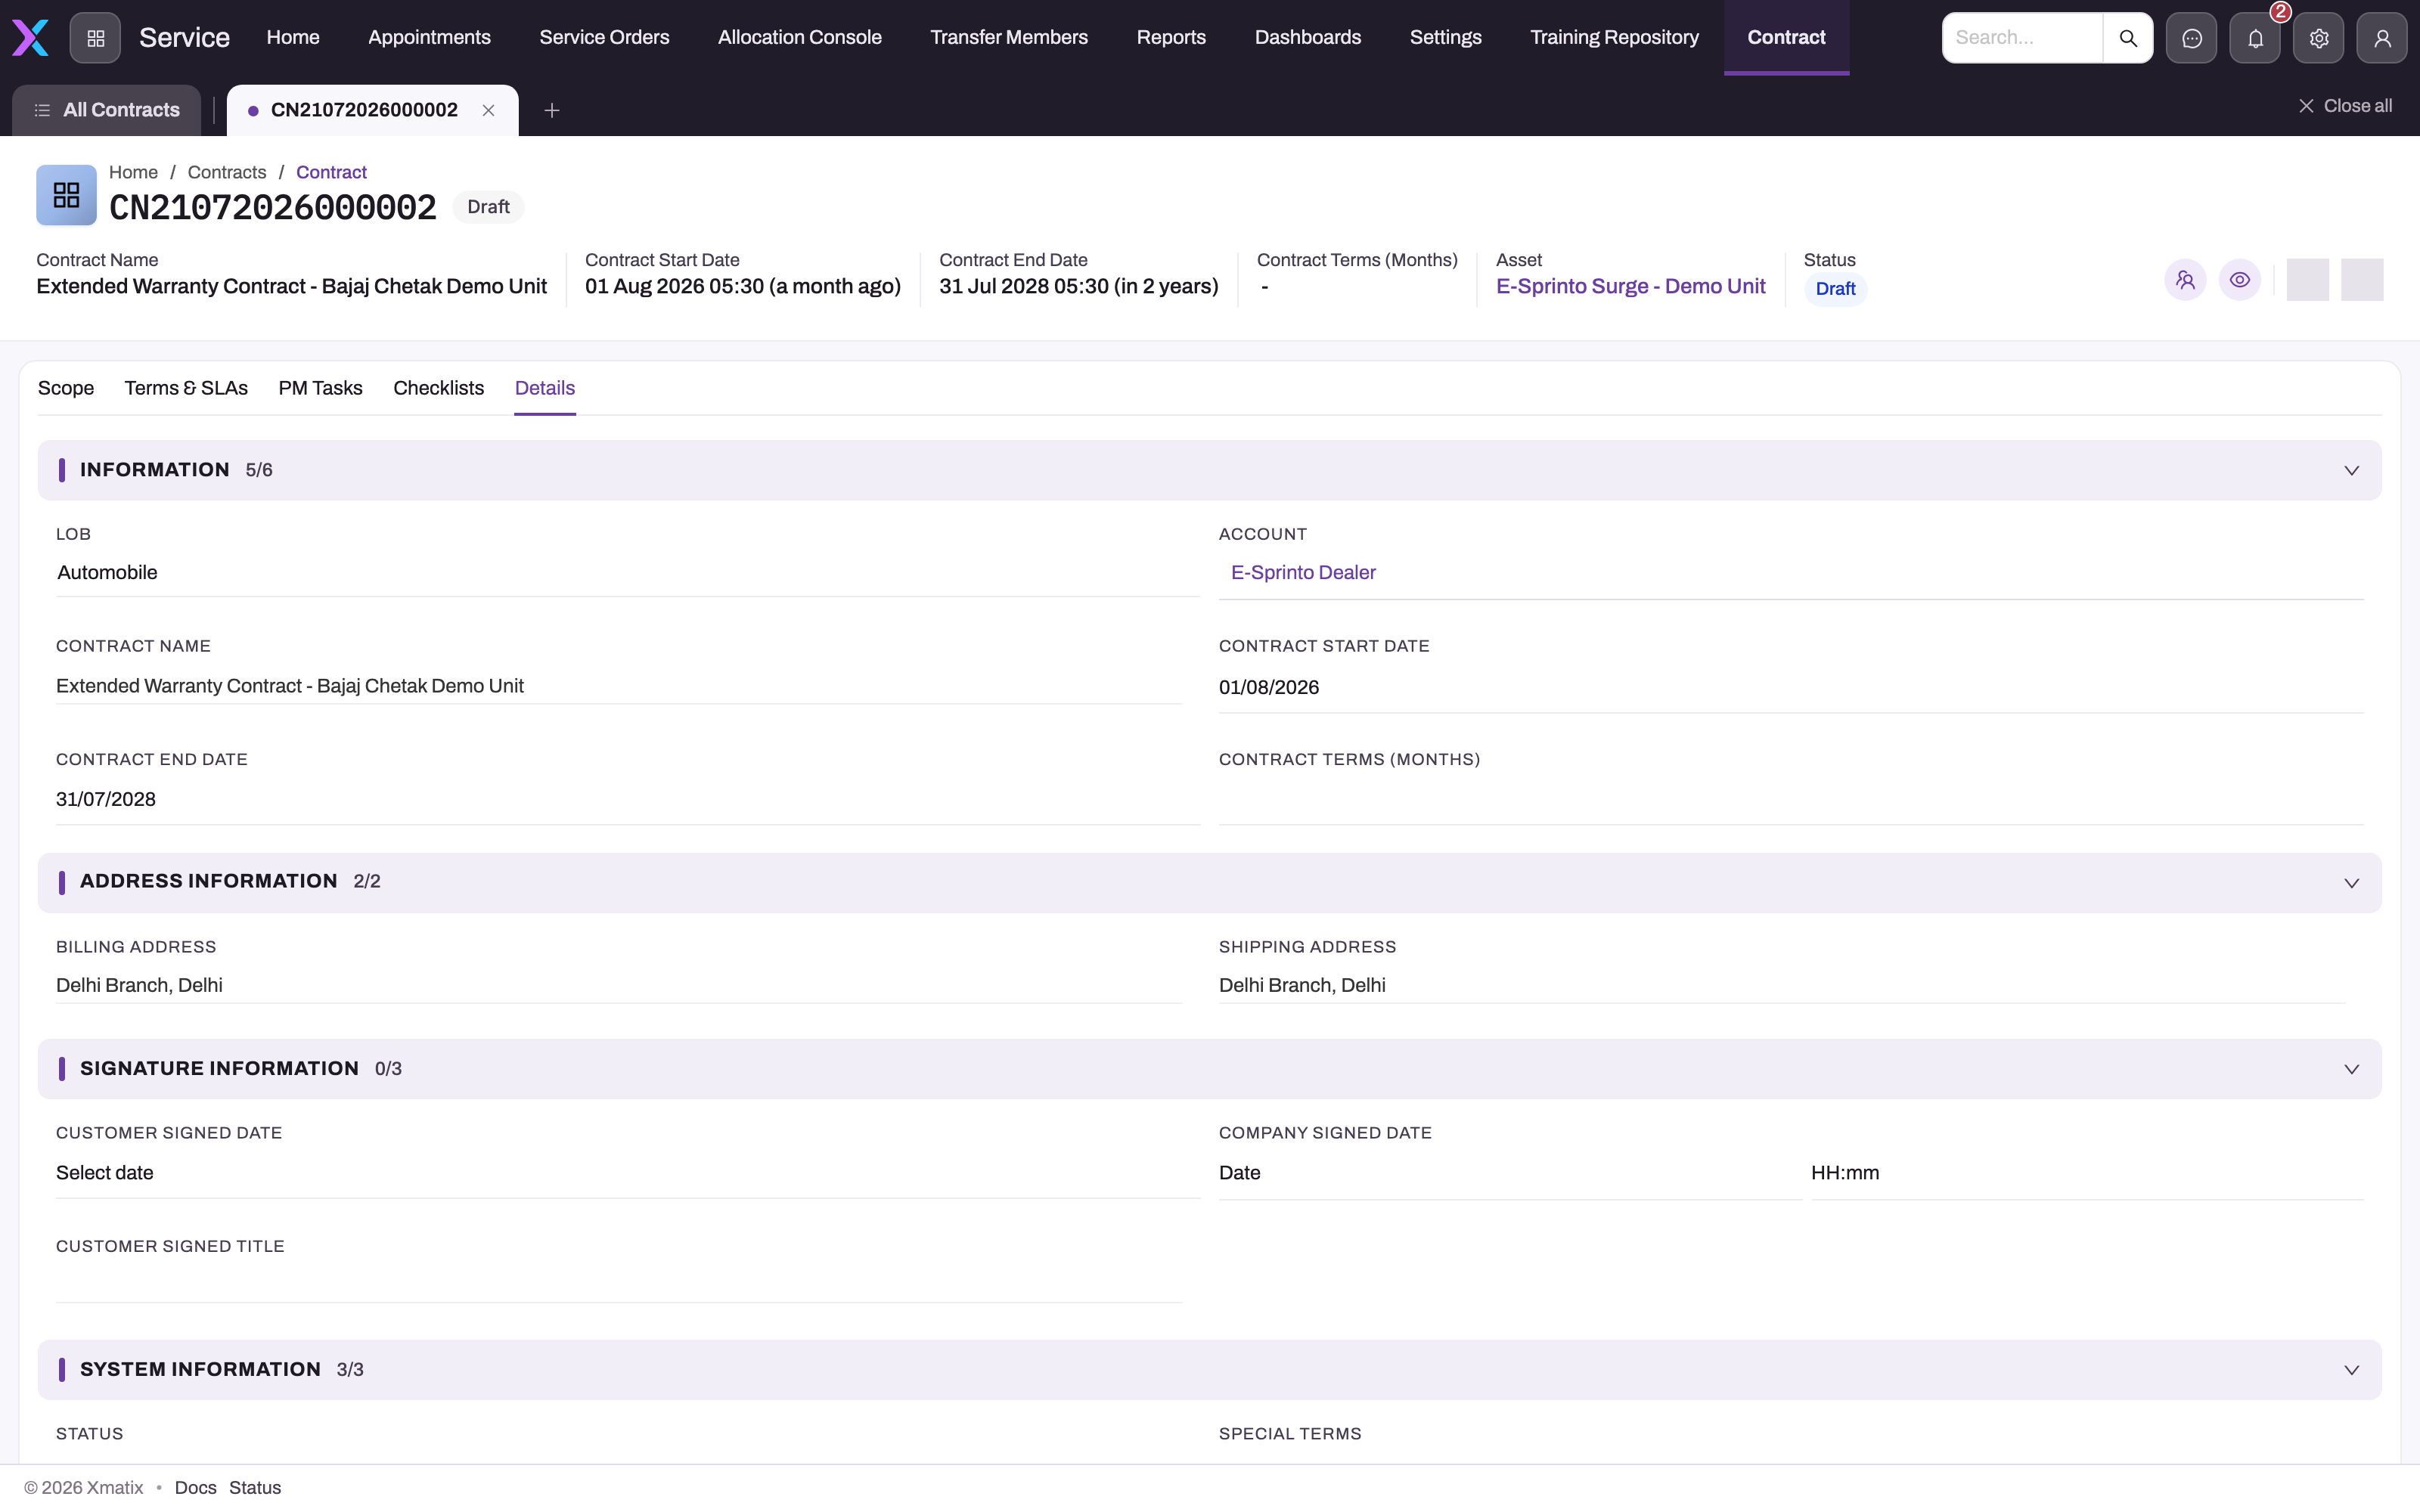This screenshot has width=2420, height=1512.
Task: Click the Company Signed Date field
Action: point(1510,1173)
